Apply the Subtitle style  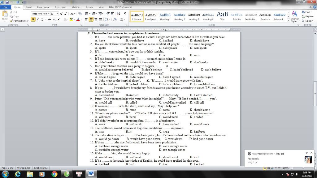click(x=237, y=17)
